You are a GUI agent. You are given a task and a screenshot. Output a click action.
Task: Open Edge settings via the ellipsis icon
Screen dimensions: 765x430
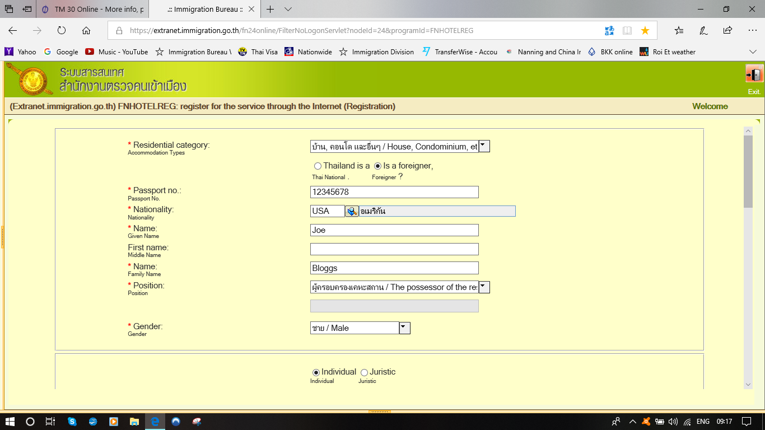click(750, 31)
